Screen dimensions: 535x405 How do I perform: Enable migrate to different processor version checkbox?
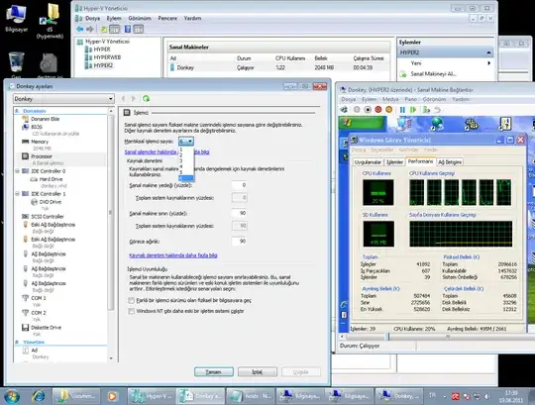(x=132, y=300)
